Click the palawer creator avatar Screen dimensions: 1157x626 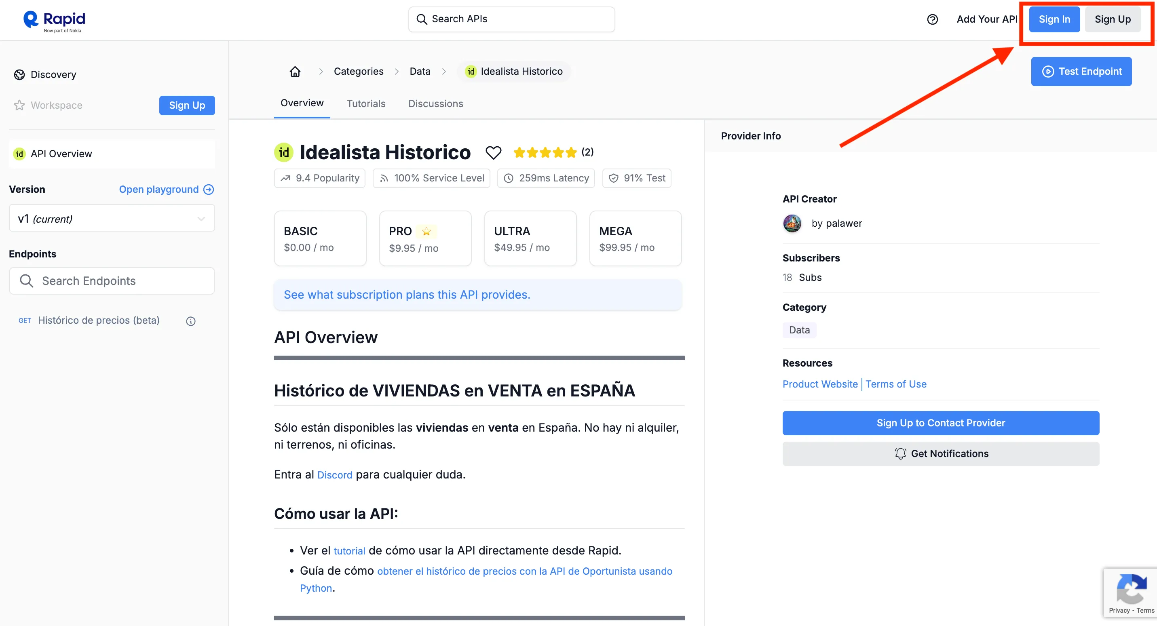point(792,223)
